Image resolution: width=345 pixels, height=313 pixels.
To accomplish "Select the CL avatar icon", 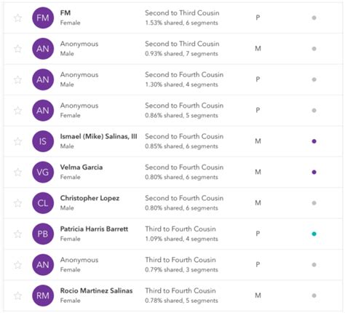I will pyautogui.click(x=43, y=203).
